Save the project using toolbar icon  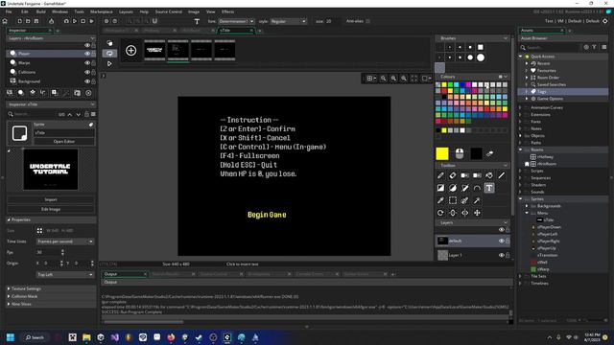(36, 21)
